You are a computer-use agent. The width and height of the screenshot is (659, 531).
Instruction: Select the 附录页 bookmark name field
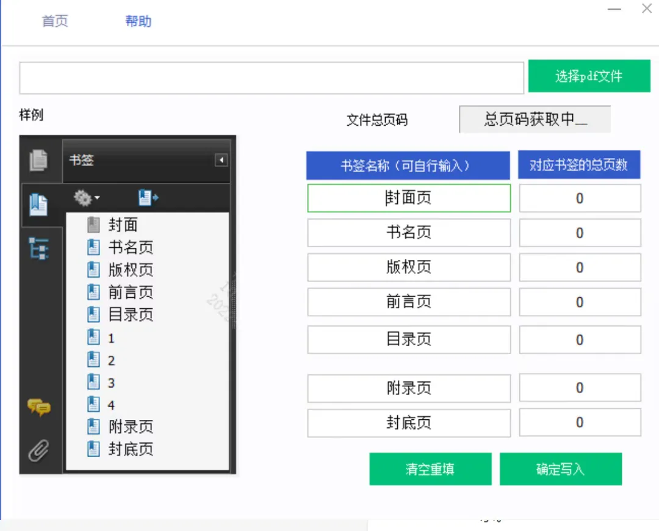click(x=409, y=388)
